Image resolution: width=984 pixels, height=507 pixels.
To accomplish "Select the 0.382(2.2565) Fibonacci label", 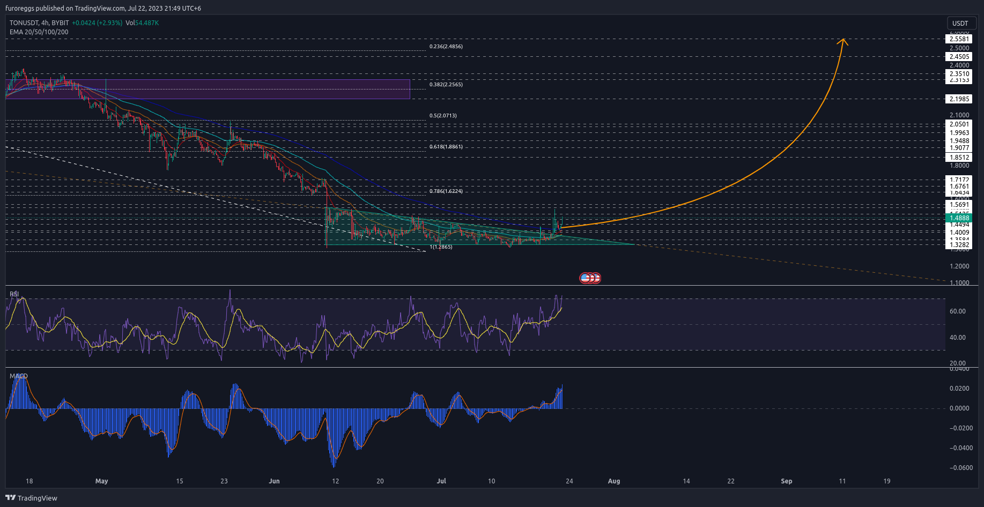I will 446,85.
